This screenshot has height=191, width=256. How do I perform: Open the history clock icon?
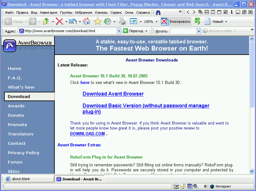click(107, 22)
